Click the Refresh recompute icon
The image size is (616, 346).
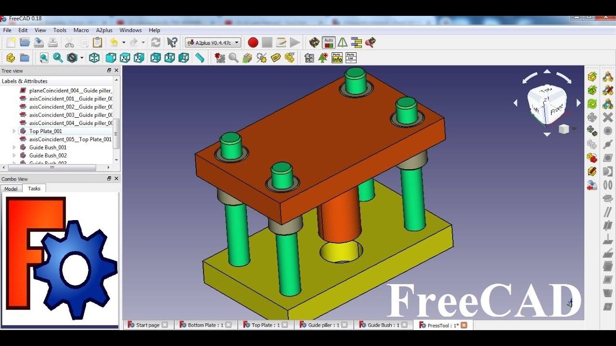tap(155, 43)
